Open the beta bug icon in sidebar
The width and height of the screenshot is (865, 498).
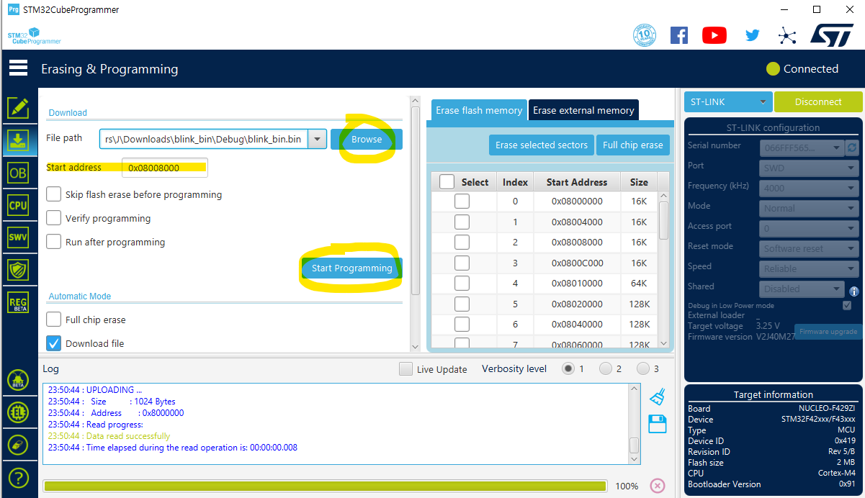tap(18, 380)
